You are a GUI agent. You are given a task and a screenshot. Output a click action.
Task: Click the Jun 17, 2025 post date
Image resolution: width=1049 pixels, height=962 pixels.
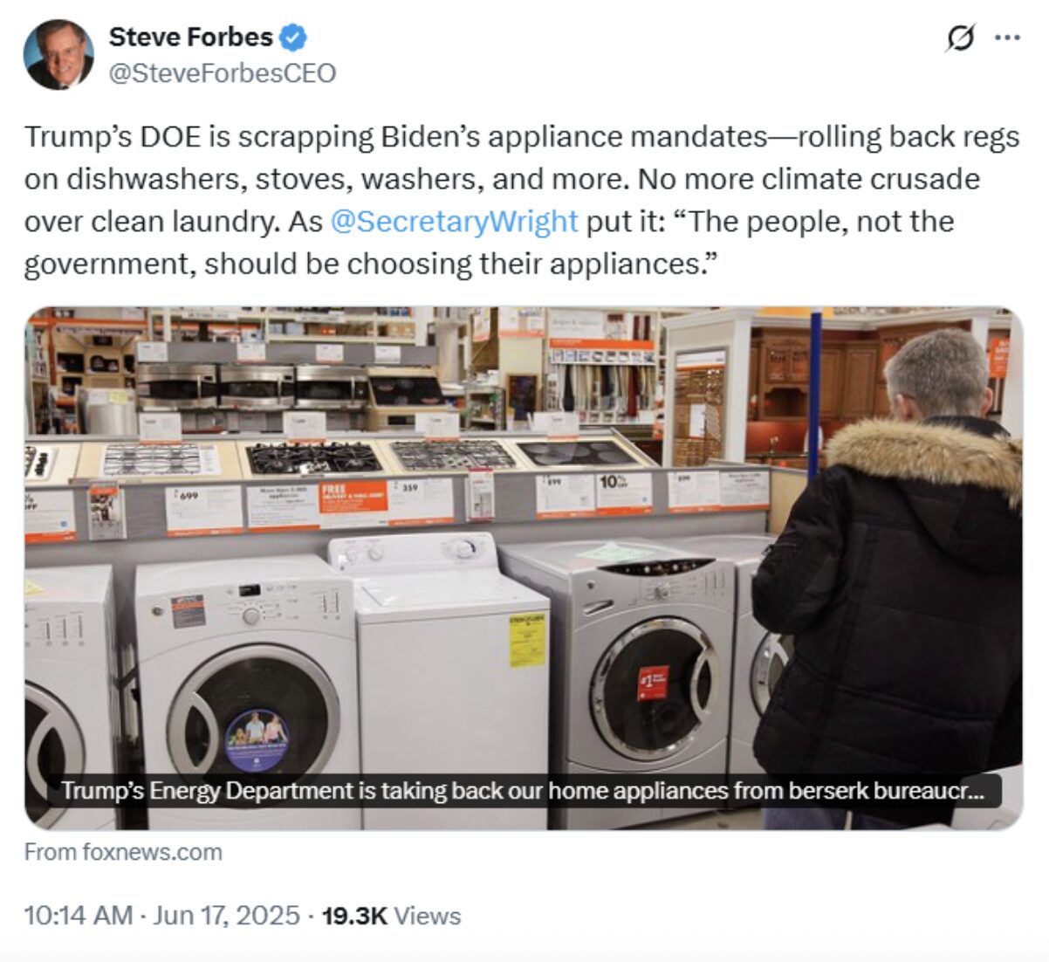point(226,916)
